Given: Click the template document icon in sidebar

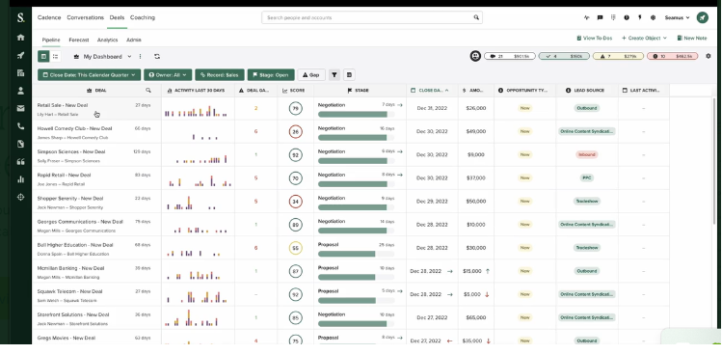Looking at the screenshot, I should point(20,144).
